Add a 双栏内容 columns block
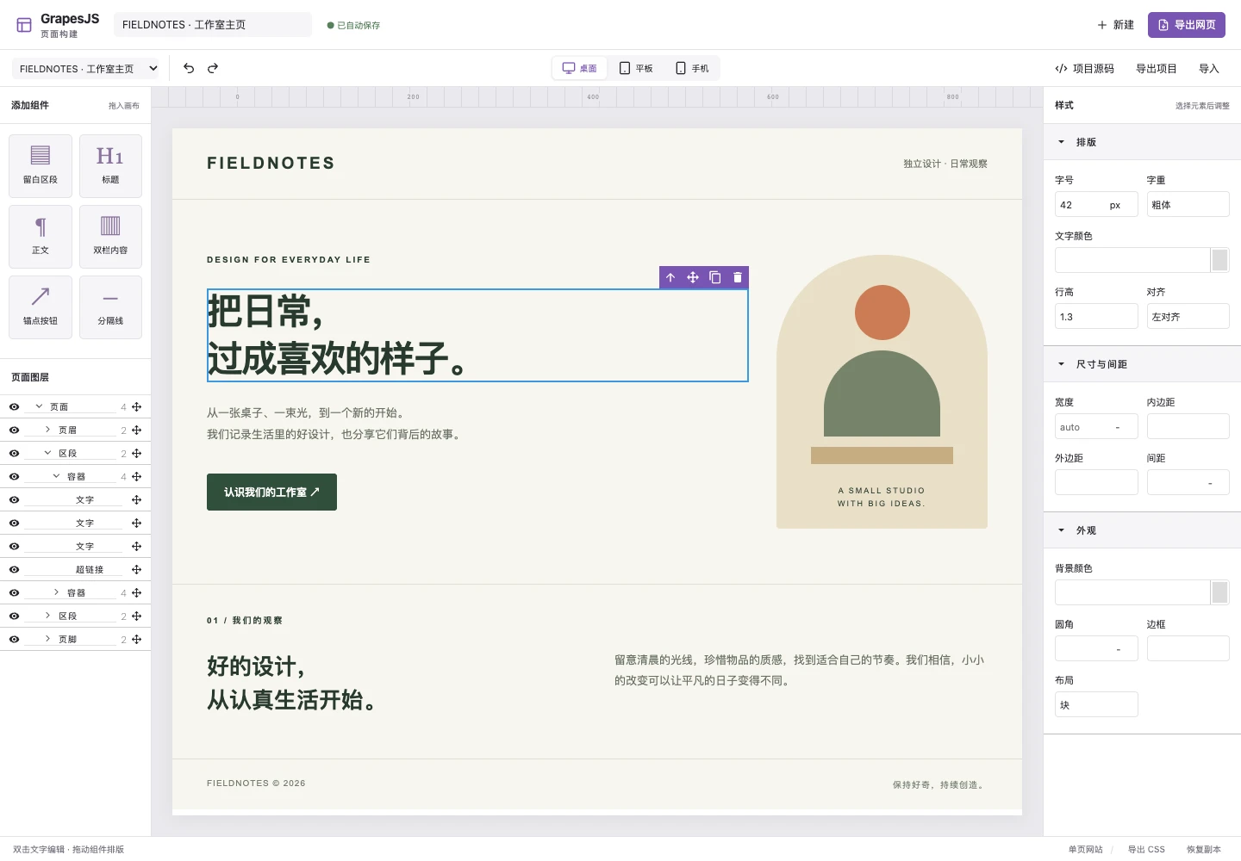This screenshot has width=1241, height=861. point(110,237)
